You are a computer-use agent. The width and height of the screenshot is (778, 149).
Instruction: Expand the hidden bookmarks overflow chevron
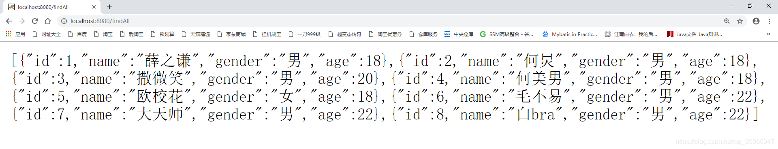coord(768,34)
